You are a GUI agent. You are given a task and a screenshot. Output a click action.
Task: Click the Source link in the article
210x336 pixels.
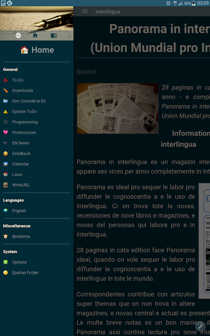tap(86, 72)
